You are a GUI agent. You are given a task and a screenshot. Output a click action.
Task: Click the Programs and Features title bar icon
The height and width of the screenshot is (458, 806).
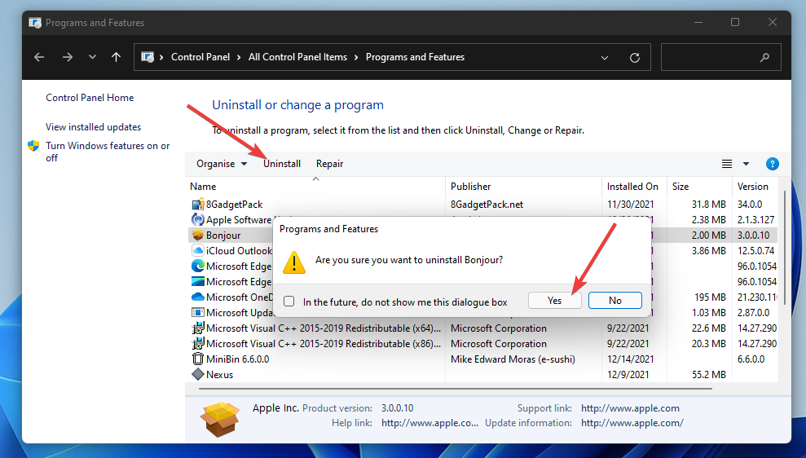click(35, 23)
